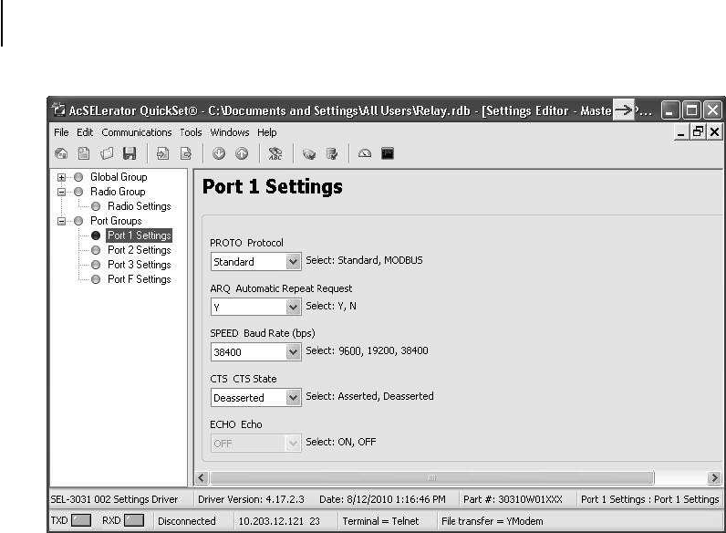Close the inner Settings Editor window

click(x=714, y=132)
